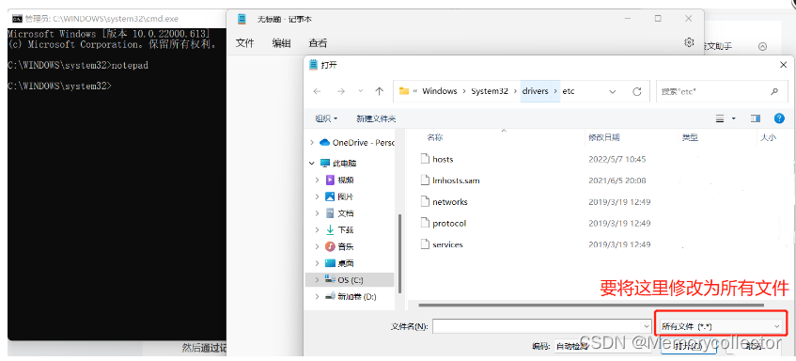Open the 组织 organize menu
Viewport: 796px width, 361px height.
[326, 118]
